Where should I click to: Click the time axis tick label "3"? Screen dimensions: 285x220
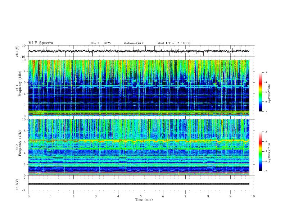96,196
